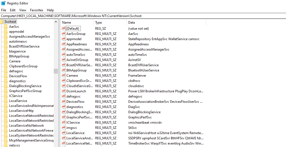
Task: Click the 'cloudidsvc' data cell
Action: click(136, 86)
